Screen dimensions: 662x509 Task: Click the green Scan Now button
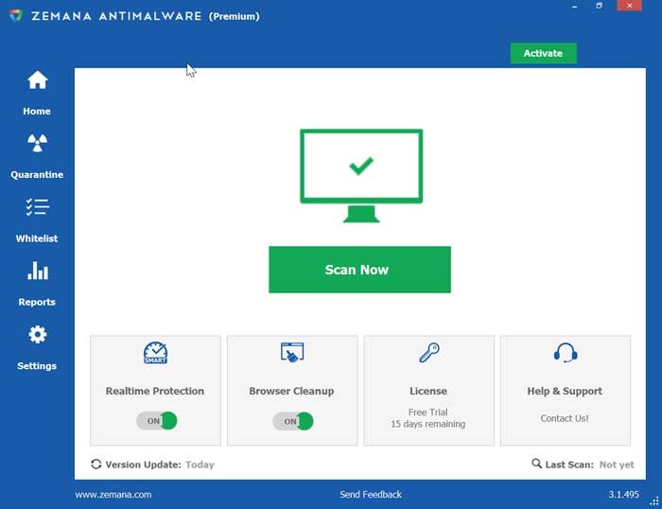(x=359, y=270)
